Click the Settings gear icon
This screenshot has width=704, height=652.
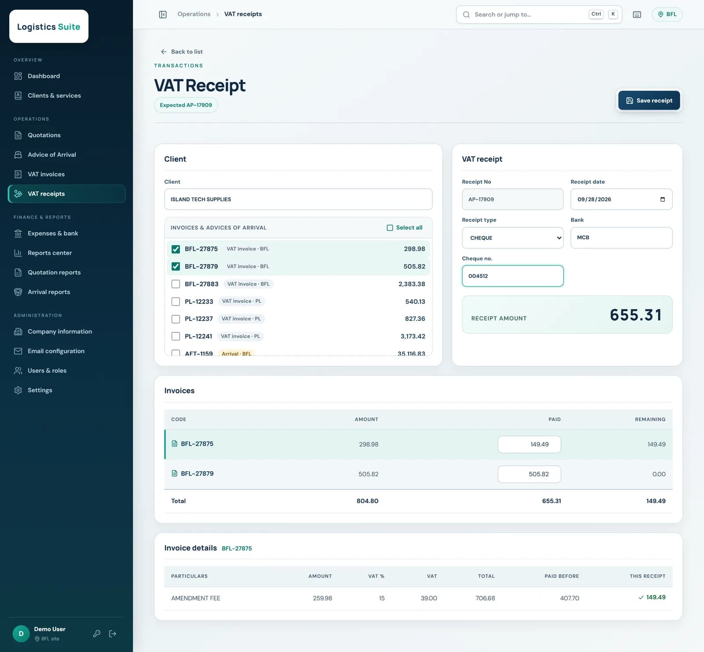tap(18, 390)
